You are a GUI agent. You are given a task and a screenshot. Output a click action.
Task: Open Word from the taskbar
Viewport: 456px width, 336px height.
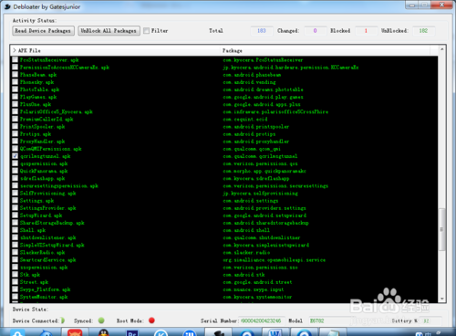275,332
